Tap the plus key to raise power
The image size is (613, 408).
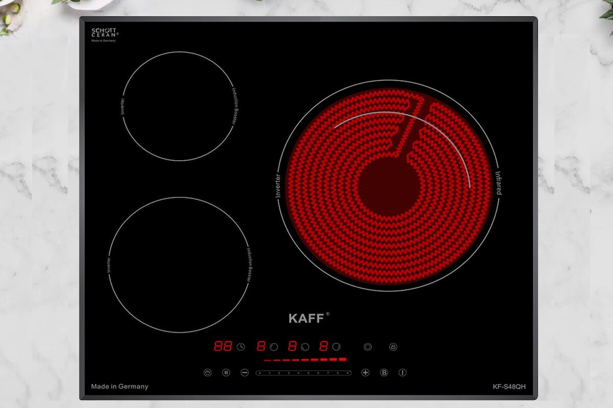coord(365,372)
